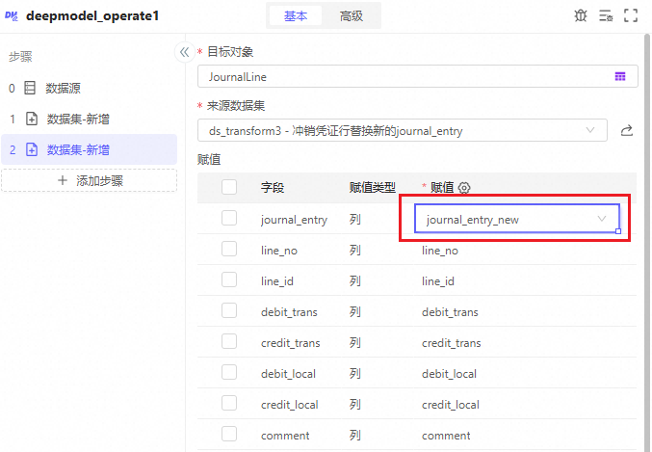Switch to the 高级 tab
The width and height of the screenshot is (652, 452).
pos(352,15)
